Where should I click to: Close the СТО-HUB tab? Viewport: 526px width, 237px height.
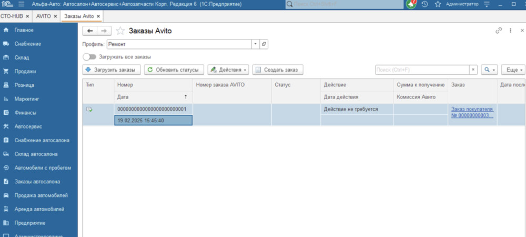pyautogui.click(x=27, y=16)
